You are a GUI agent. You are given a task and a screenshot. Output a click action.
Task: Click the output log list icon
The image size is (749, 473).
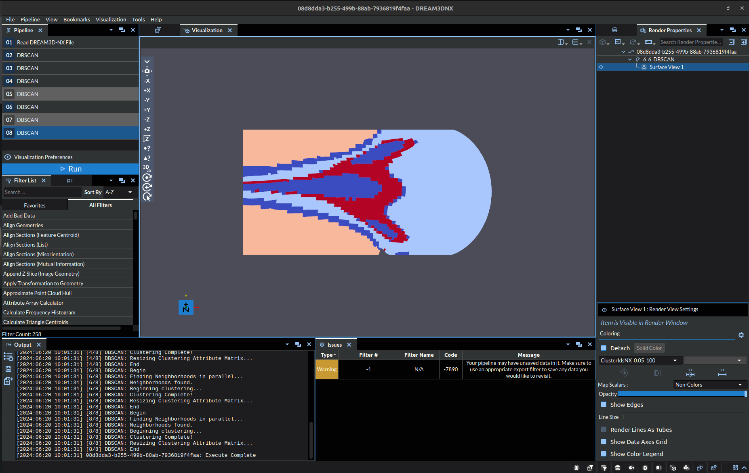[8, 357]
